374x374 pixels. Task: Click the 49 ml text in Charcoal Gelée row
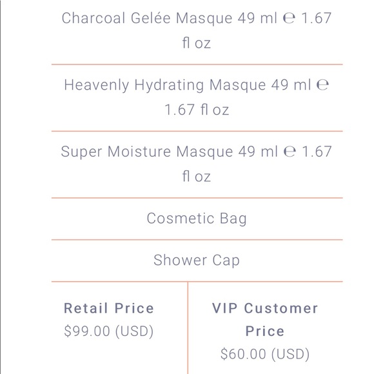[257, 18]
